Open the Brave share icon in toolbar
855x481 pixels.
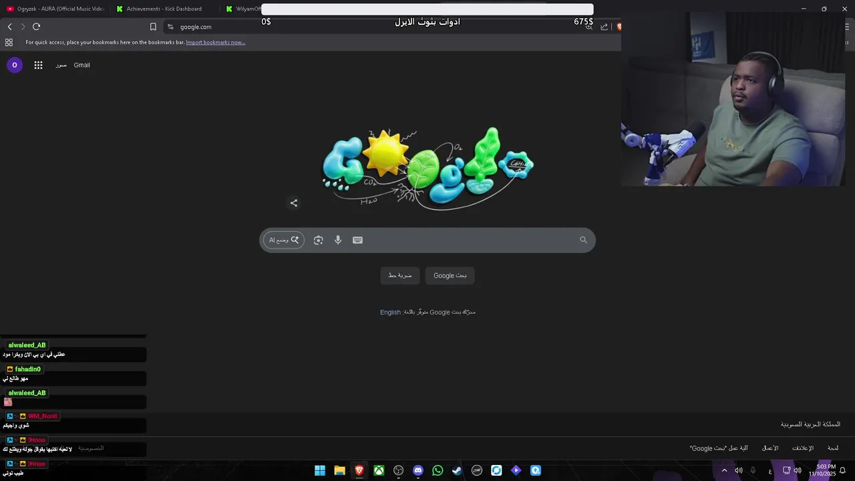pyautogui.click(x=605, y=27)
